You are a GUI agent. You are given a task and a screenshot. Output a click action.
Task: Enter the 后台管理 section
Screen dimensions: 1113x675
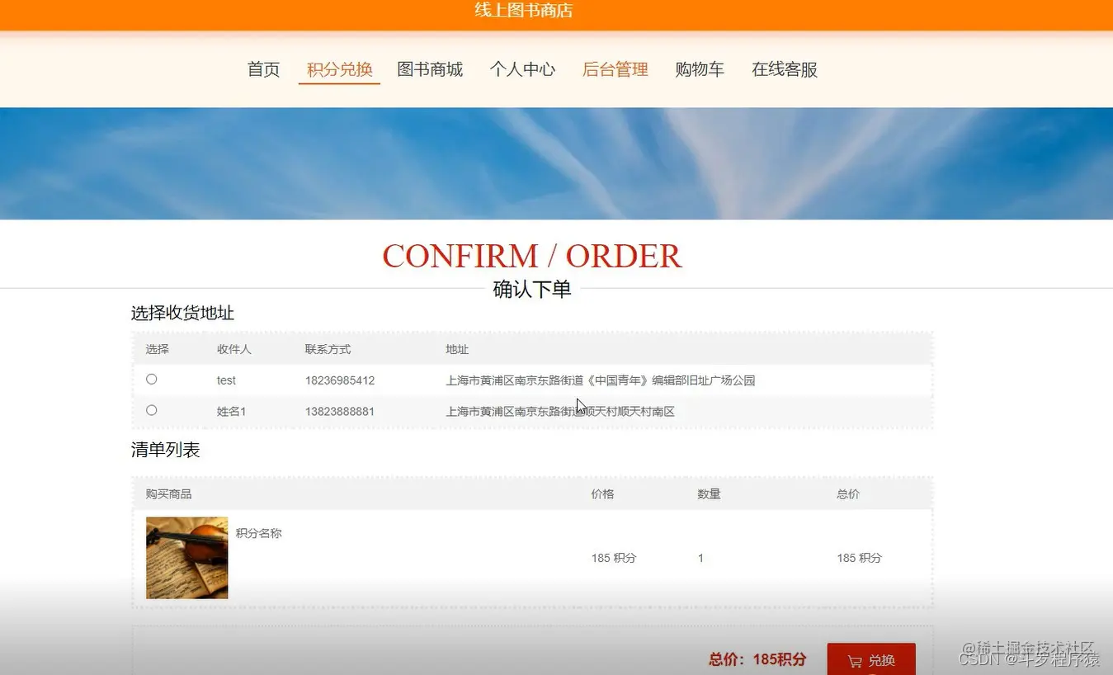(x=615, y=69)
